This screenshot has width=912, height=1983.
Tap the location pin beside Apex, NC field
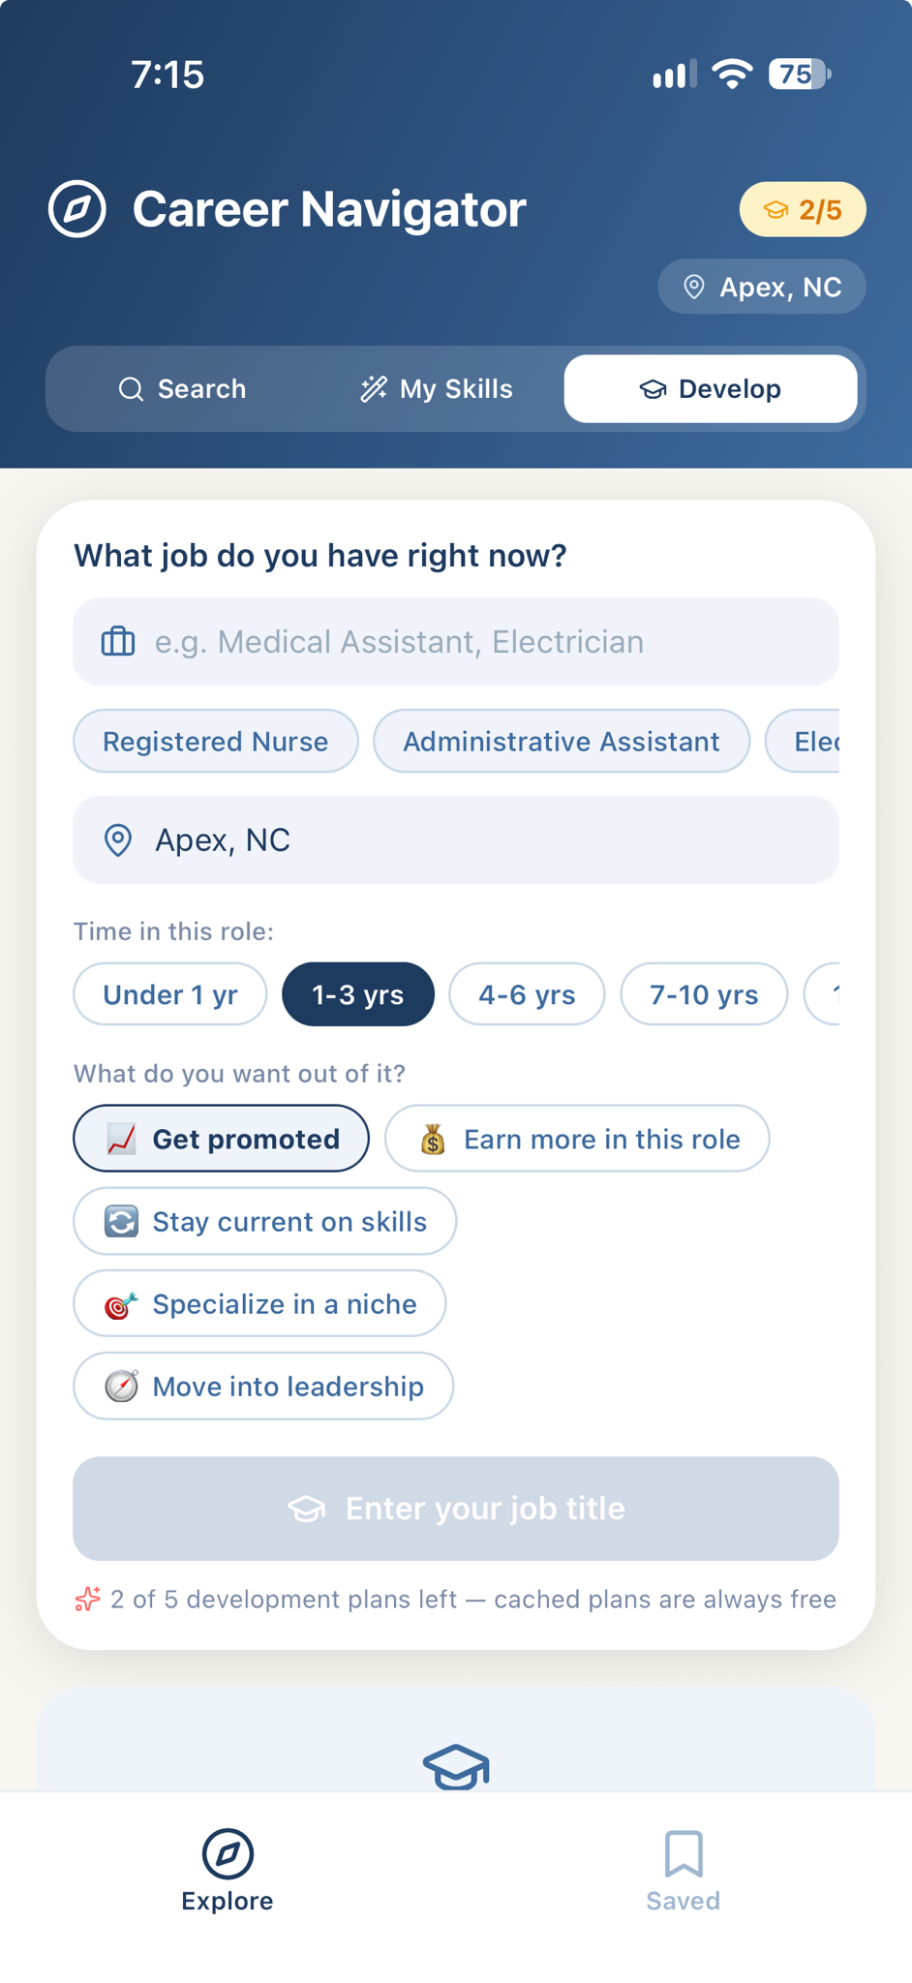click(x=118, y=840)
